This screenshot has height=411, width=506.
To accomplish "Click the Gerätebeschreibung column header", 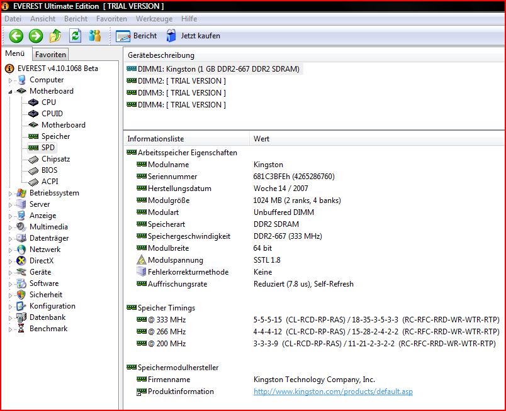I will [x=313, y=55].
